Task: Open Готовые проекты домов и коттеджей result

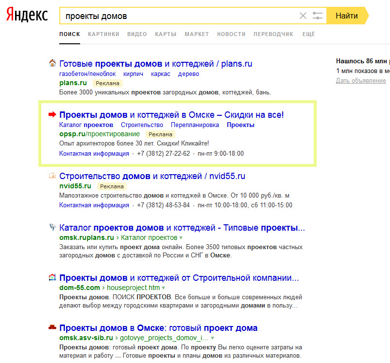Action: coord(156,64)
